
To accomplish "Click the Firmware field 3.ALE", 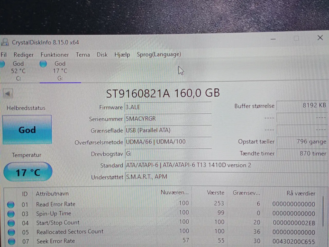I will point(168,107).
